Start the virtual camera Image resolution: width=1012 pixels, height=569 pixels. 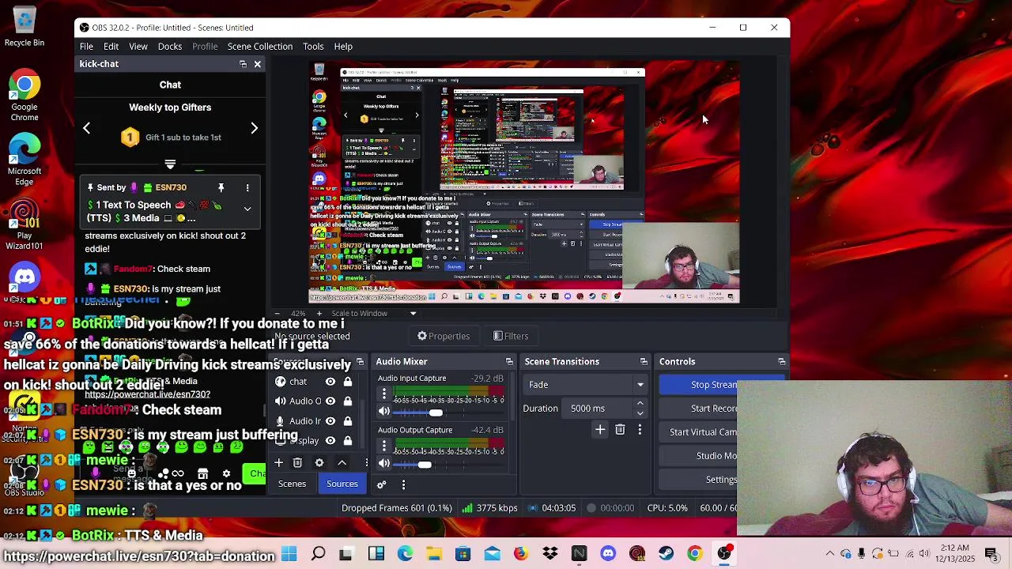tap(700, 432)
